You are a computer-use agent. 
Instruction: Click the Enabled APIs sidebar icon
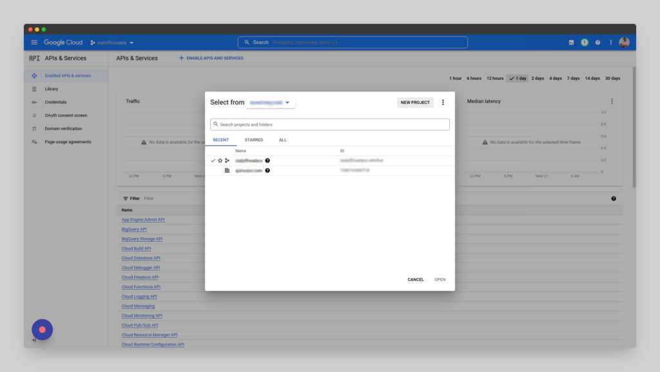coord(34,75)
